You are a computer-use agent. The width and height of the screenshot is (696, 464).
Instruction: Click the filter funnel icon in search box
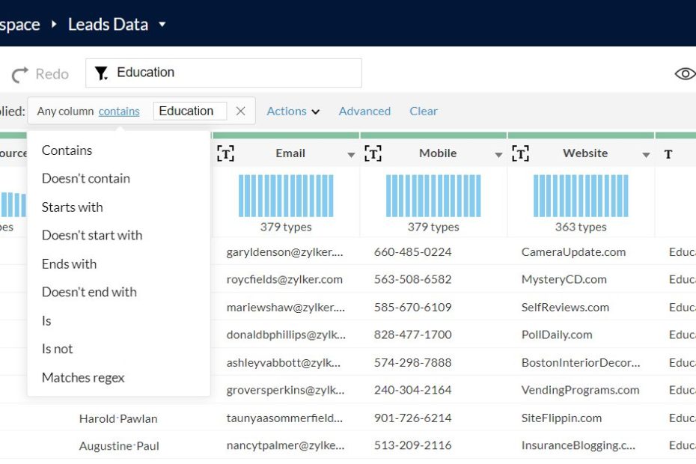pos(101,73)
